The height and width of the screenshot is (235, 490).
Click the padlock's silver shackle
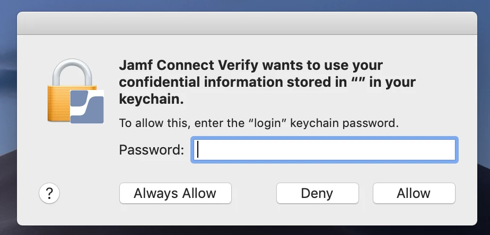point(72,72)
